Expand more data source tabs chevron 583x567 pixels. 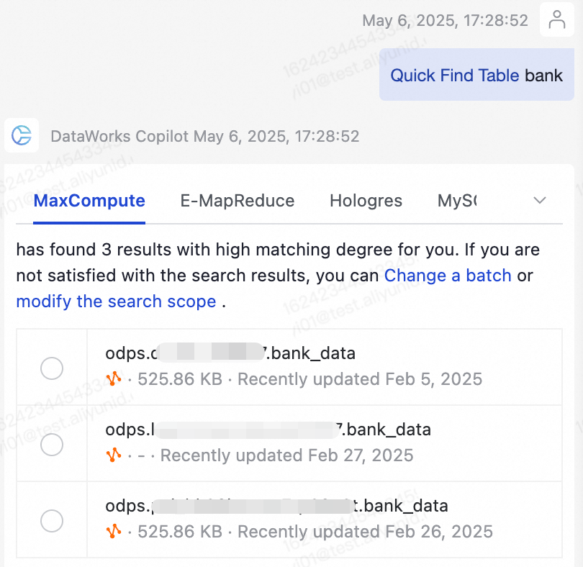pos(540,201)
